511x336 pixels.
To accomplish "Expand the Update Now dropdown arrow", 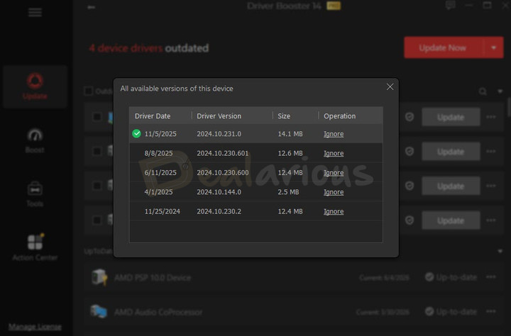I will coord(494,47).
